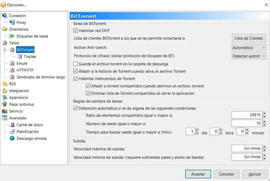The width and height of the screenshot is (270, 181).
Task: Close the Opciones dialog
Action: pos(266,4)
